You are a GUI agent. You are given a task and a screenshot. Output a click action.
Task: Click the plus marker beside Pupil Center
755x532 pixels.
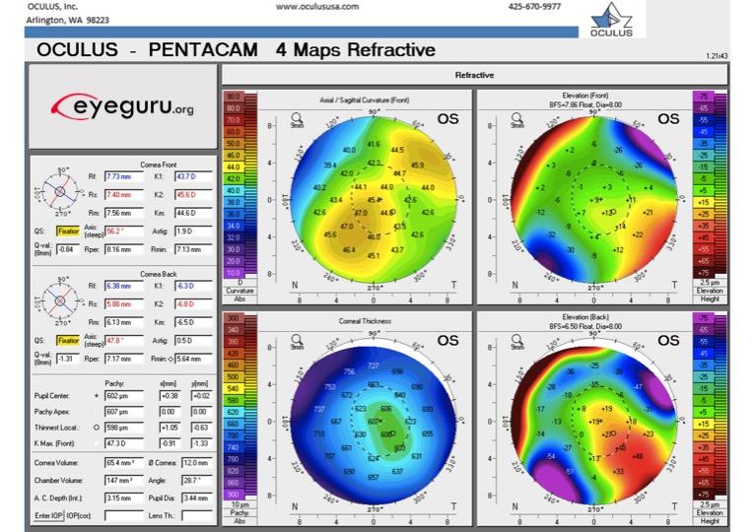pyautogui.click(x=97, y=396)
